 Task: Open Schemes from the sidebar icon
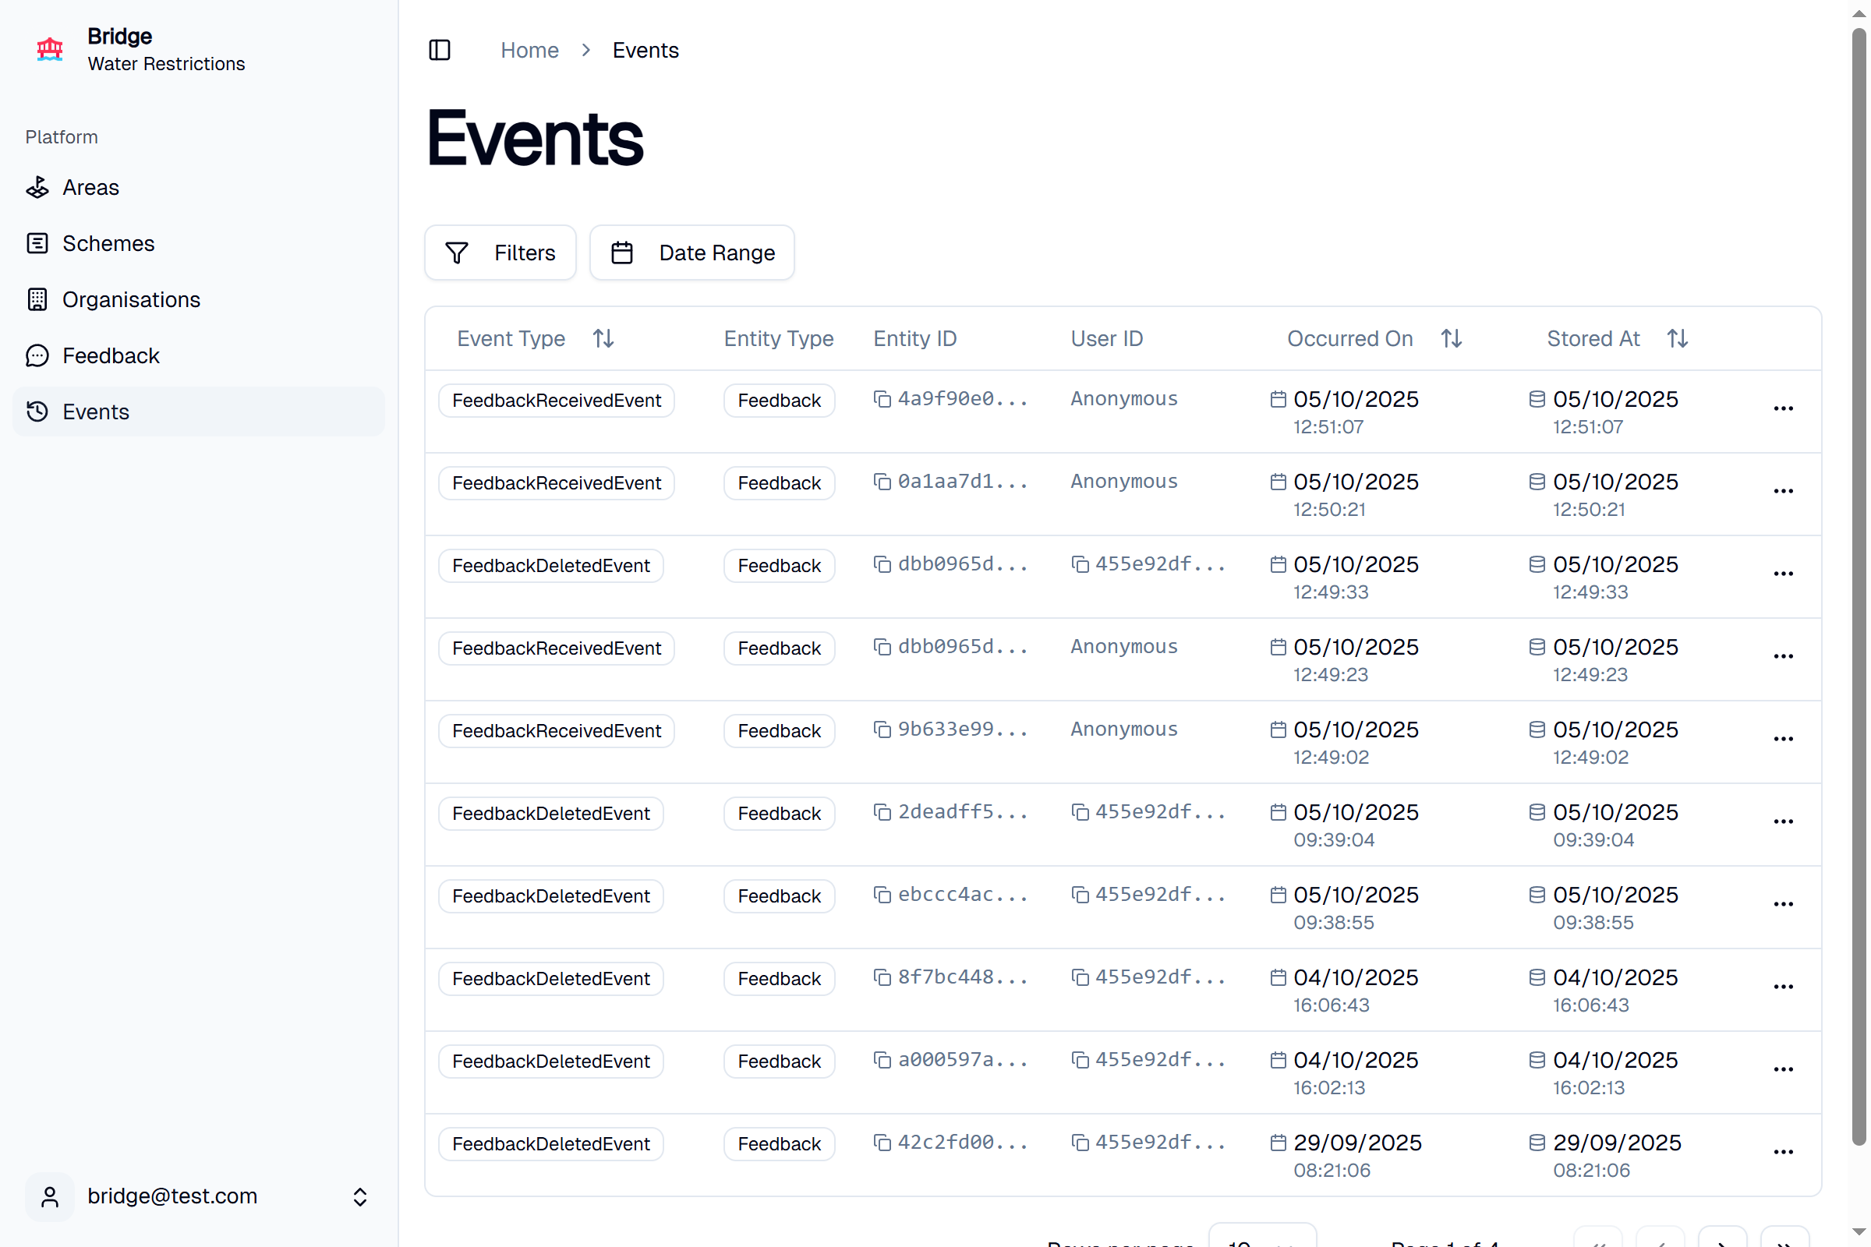(37, 243)
